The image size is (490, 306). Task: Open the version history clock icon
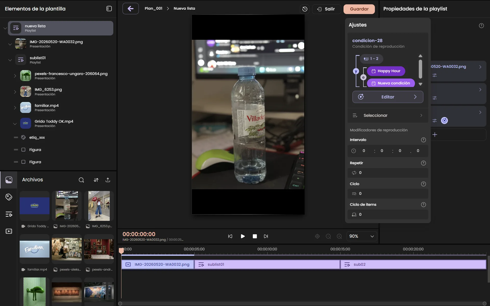point(305,9)
